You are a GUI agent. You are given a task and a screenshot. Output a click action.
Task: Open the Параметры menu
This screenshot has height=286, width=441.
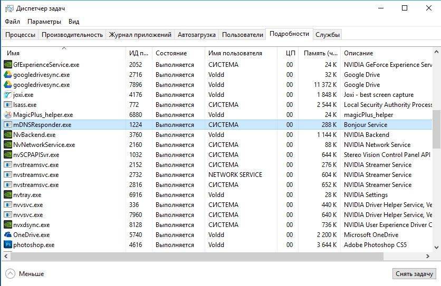[44, 22]
